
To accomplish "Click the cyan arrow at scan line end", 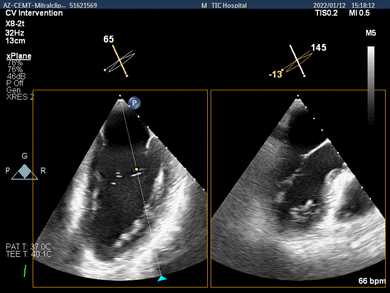I will 161,278.
